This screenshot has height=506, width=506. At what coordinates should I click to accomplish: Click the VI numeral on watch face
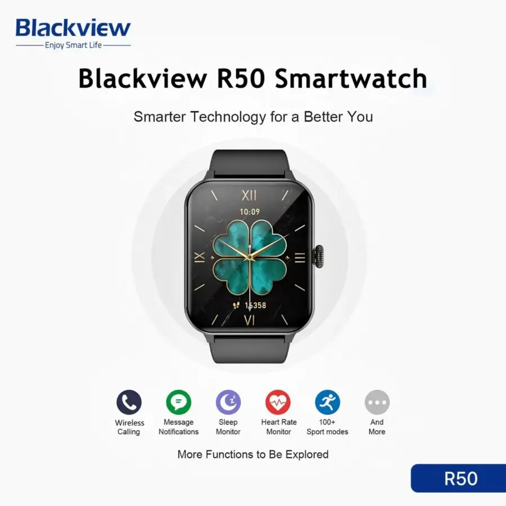click(249, 320)
